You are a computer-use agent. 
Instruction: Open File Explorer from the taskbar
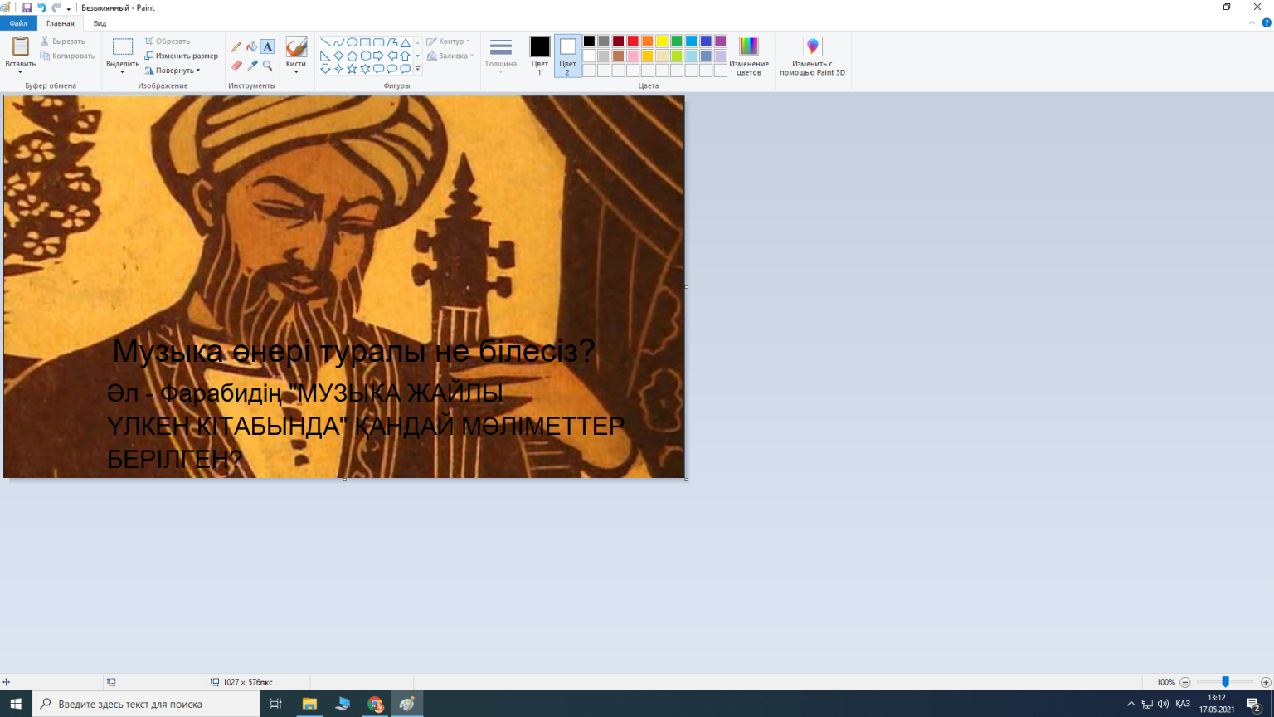click(x=309, y=704)
